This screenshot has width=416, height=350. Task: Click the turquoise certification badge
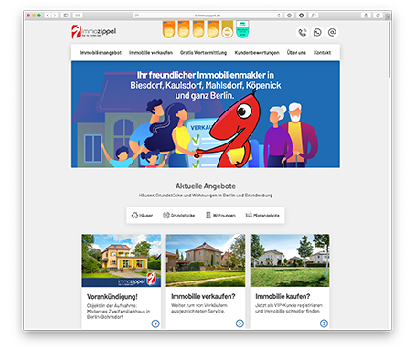(242, 29)
